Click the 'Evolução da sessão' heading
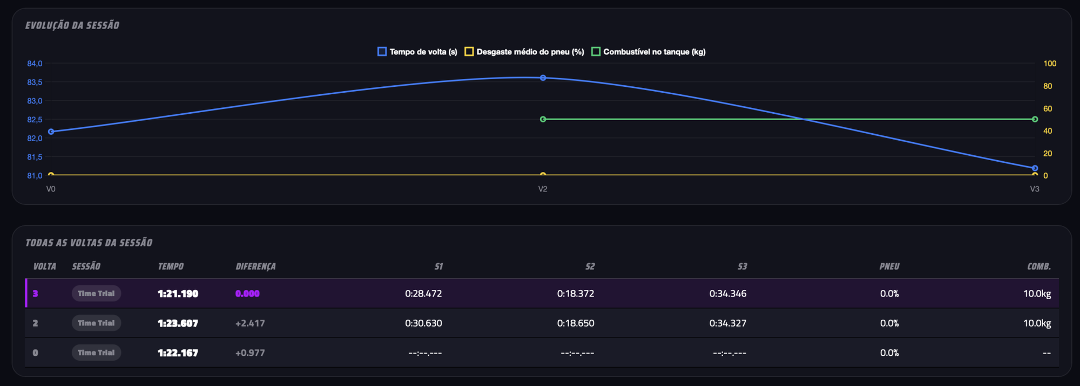The image size is (1080, 386). pyautogui.click(x=72, y=25)
